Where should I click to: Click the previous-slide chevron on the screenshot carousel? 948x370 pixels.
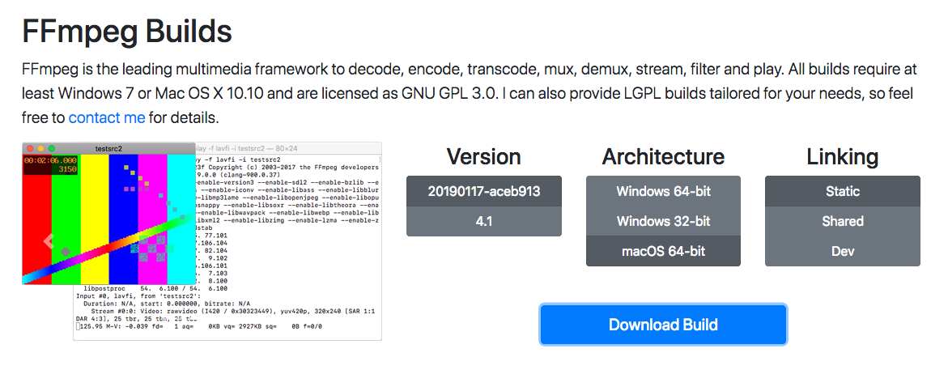pyautogui.click(x=48, y=240)
